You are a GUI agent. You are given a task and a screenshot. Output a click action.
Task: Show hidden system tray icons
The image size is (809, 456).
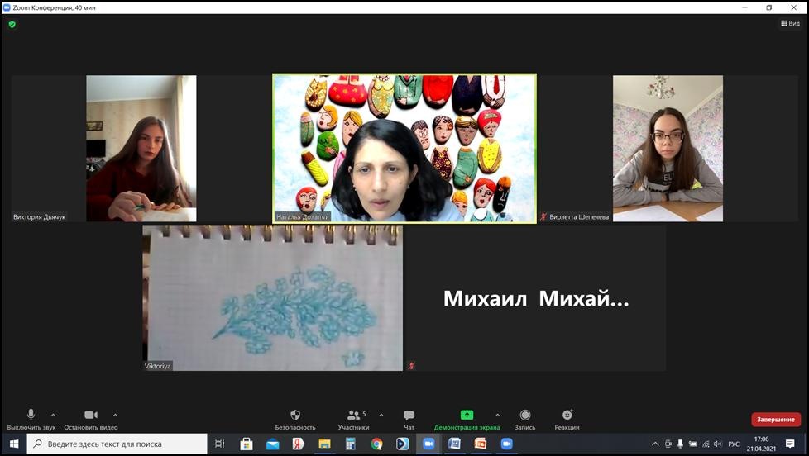(655, 444)
